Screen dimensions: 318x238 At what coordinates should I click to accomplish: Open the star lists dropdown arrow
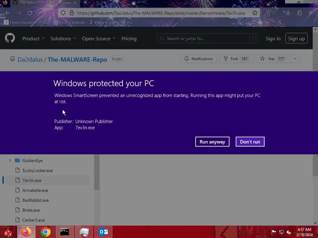tap(295, 59)
